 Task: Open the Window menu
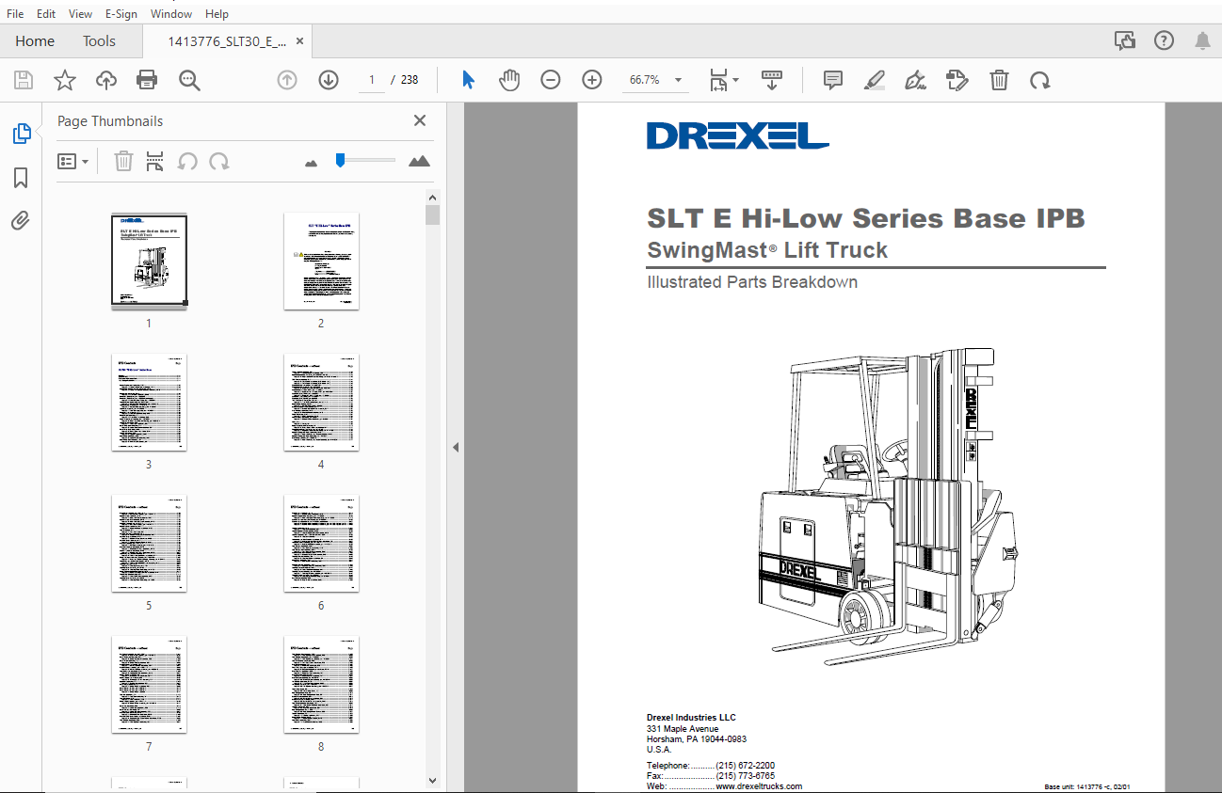click(x=171, y=14)
